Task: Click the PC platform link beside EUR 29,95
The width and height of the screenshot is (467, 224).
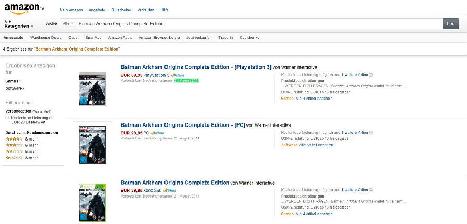Action: pyautogui.click(x=146, y=133)
